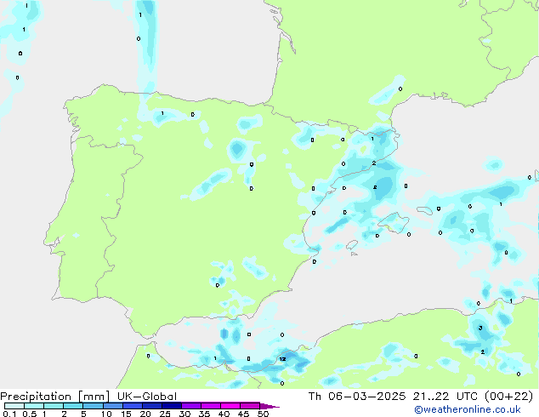Choose the 25–30 mm navy legend swatch
Viewport: 539px width, 417px height.
pos(172,406)
